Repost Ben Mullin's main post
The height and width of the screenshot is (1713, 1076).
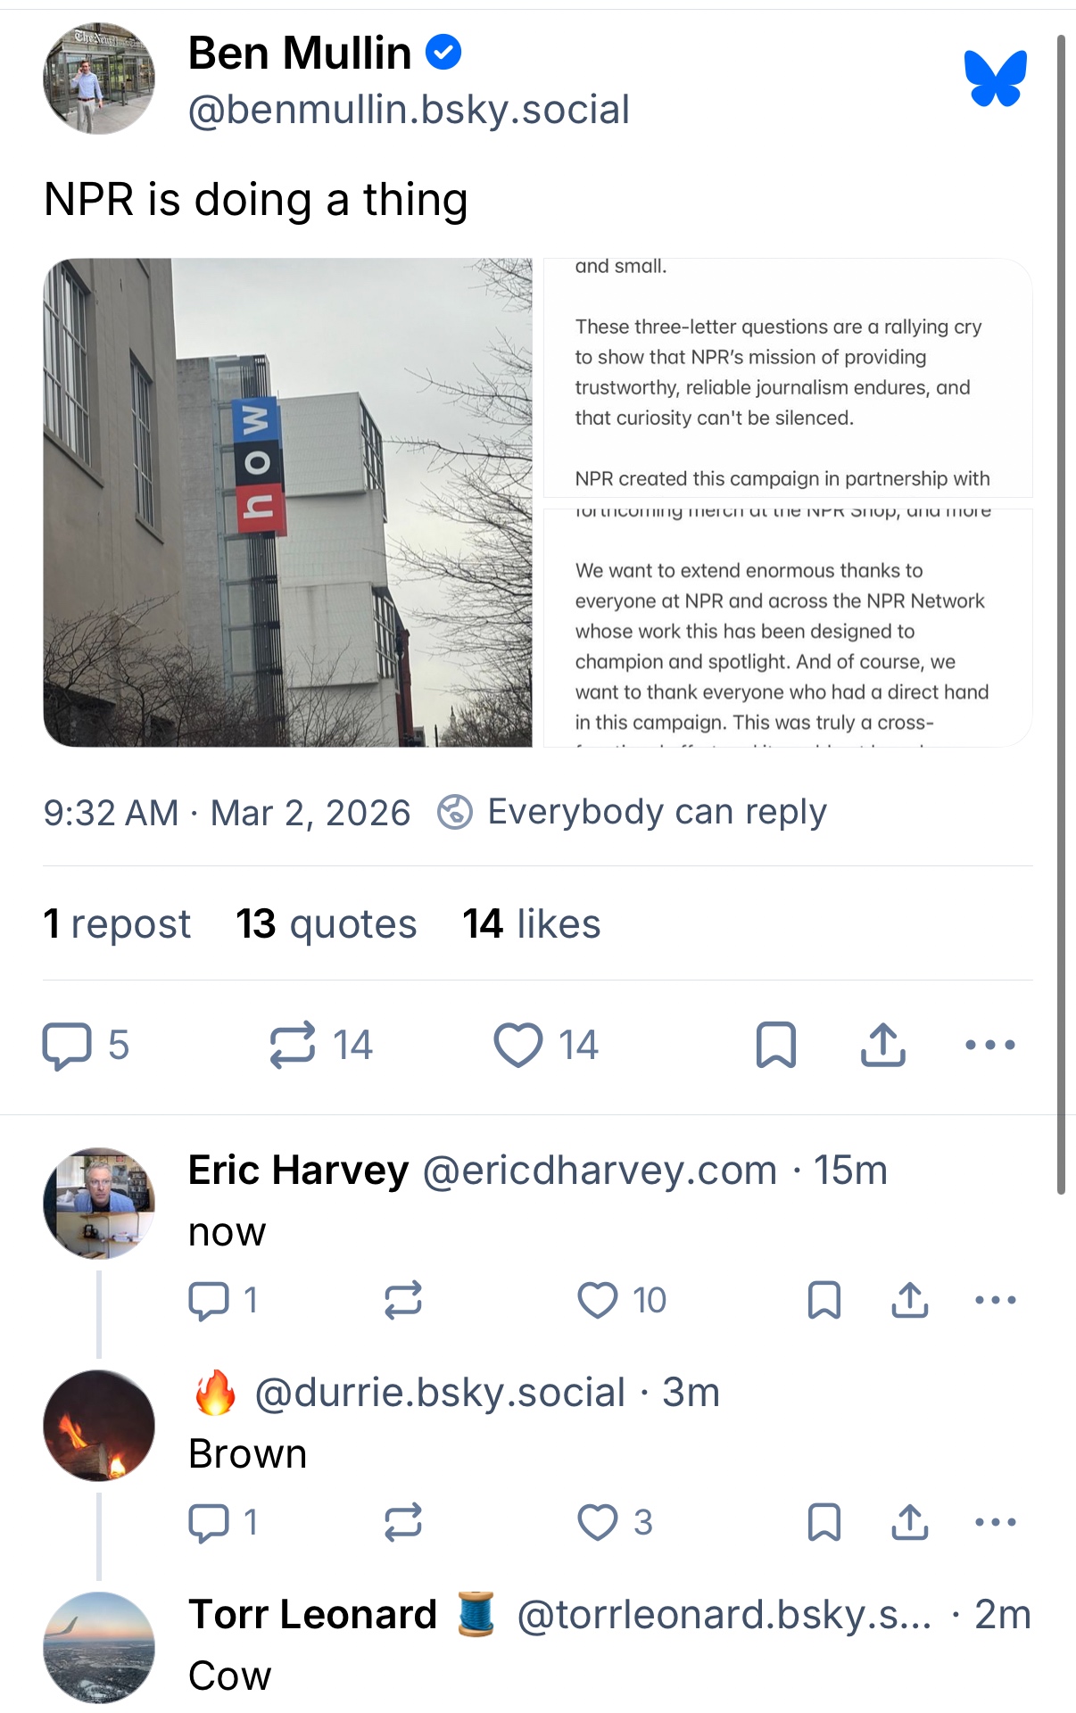tap(321, 1045)
